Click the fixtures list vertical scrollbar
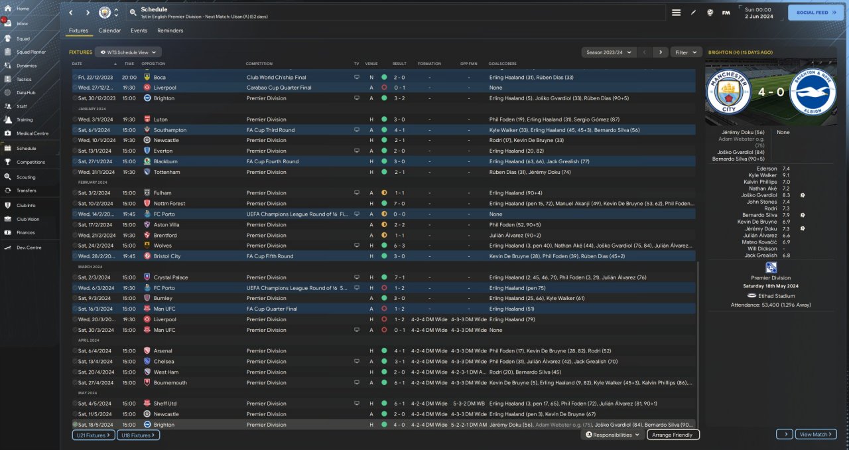 pyautogui.click(x=698, y=332)
